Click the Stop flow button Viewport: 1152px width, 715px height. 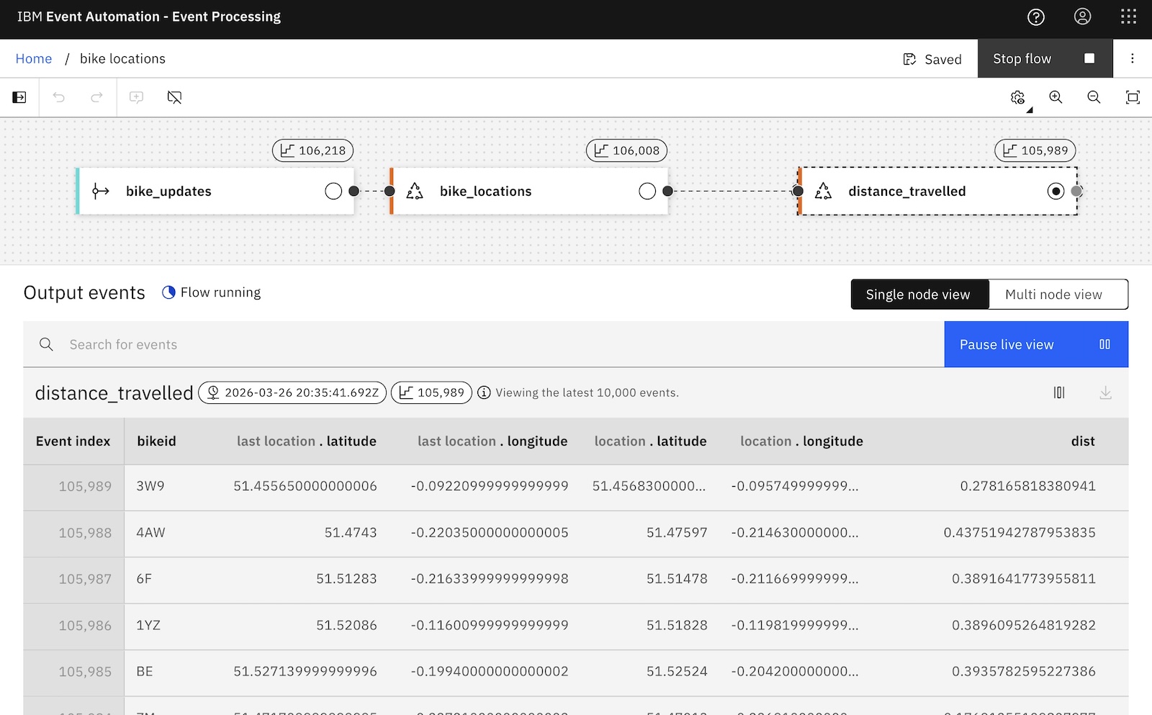click(x=1044, y=59)
